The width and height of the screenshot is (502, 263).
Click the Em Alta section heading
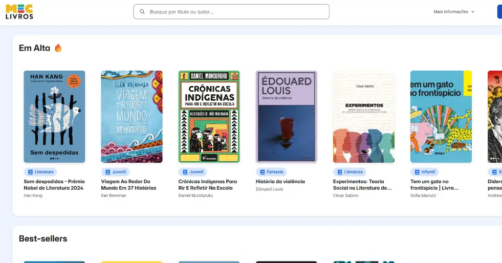35,48
